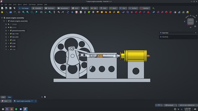This screenshot has width=198, height=111.
Task: Click the red Hole feature icon
Action: (x=128, y=12)
